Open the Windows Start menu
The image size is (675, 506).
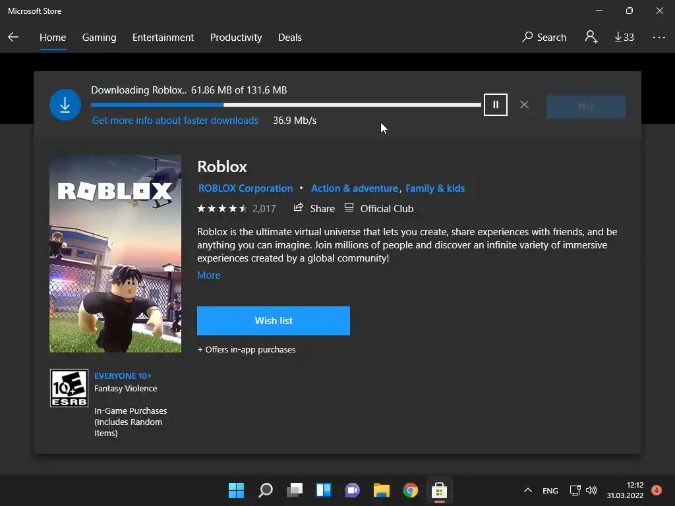click(x=236, y=490)
